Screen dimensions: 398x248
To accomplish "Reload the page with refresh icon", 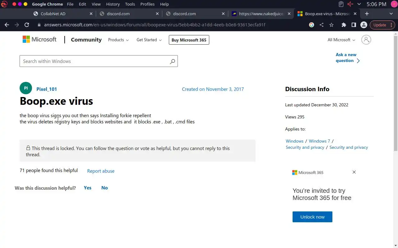I will click(27, 25).
